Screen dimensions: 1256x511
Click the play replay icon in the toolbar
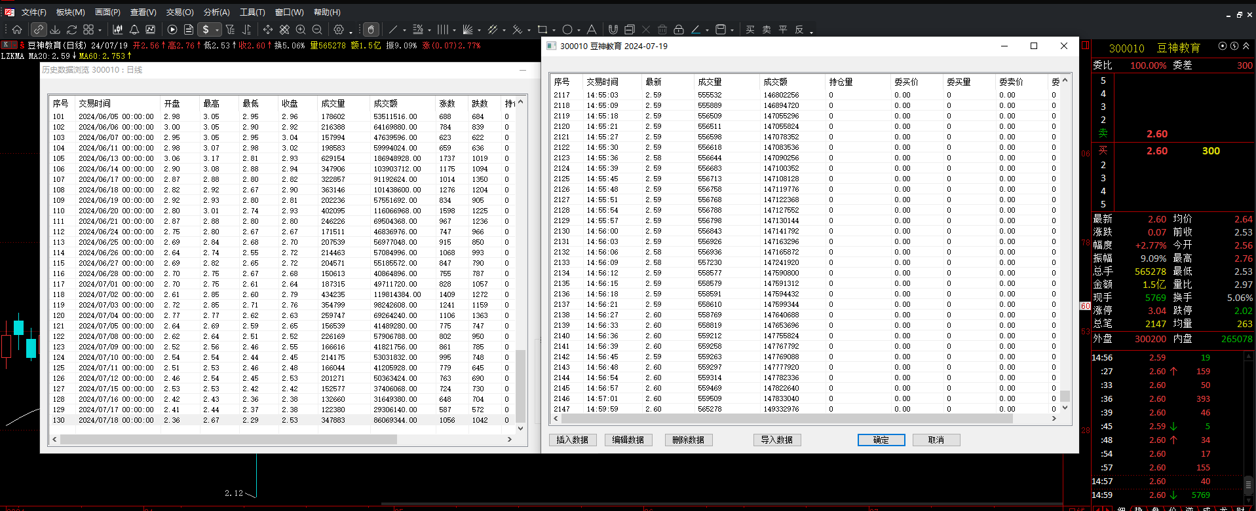[172, 29]
